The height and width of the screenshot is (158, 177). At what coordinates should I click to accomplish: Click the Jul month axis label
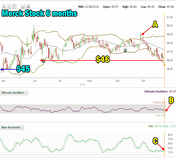pyautogui.click(x=60, y=81)
